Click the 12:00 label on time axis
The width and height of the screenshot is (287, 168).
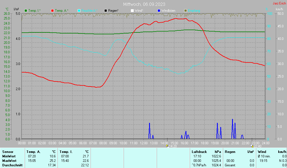143,143
